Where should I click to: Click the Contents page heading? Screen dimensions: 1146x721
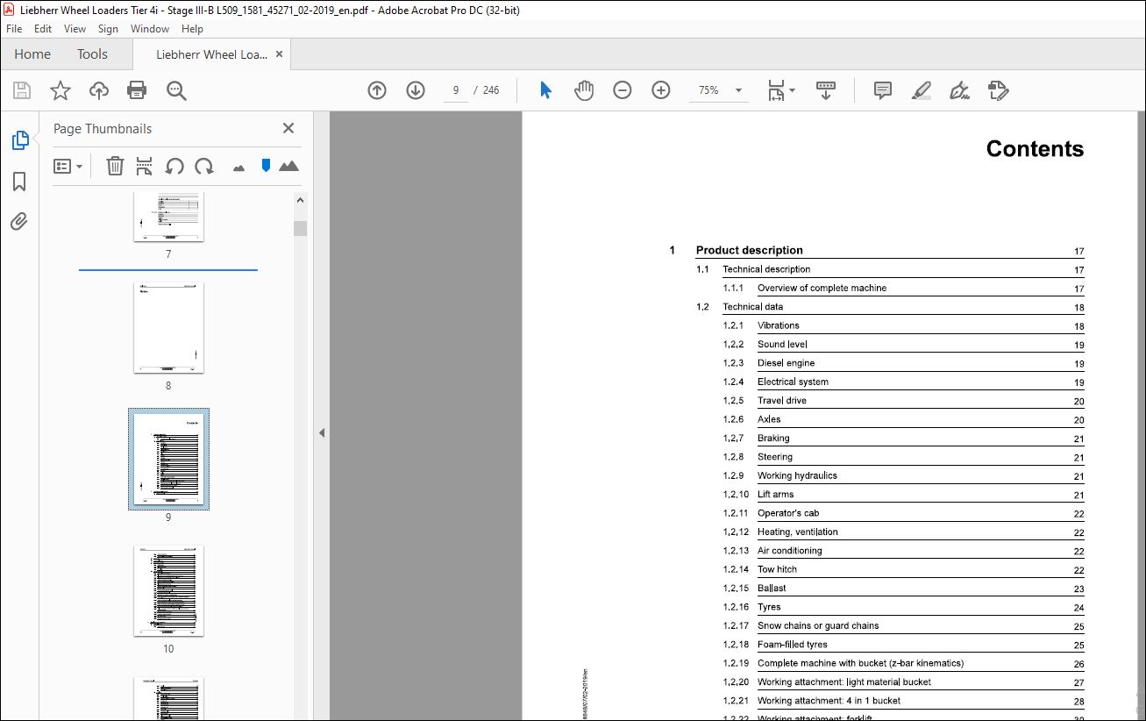1035,148
